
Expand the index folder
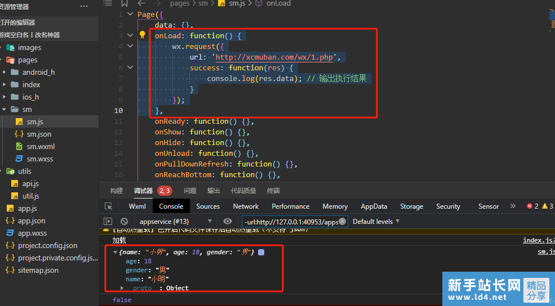pyautogui.click(x=49, y=84)
